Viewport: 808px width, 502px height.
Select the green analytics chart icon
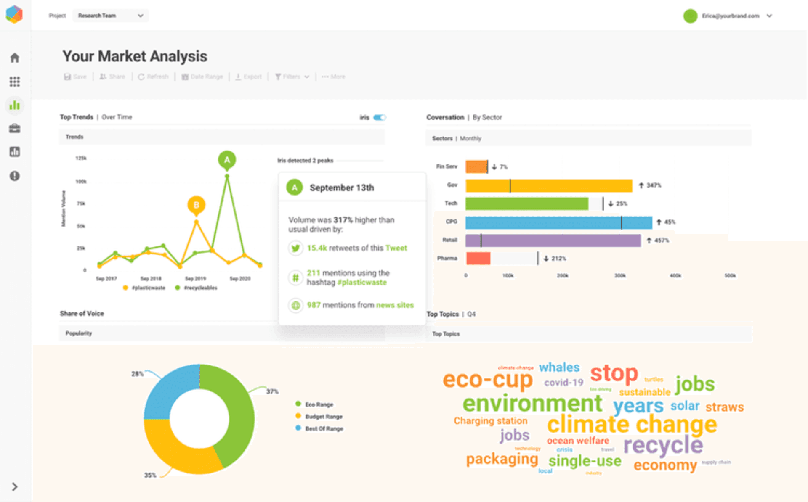pyautogui.click(x=15, y=106)
